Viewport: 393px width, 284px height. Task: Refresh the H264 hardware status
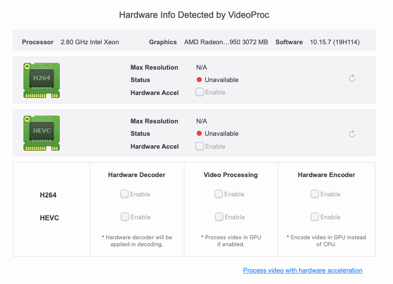pos(352,79)
